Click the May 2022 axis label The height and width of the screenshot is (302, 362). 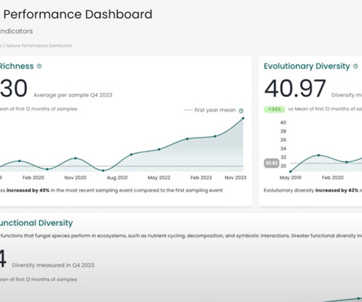[159, 178]
